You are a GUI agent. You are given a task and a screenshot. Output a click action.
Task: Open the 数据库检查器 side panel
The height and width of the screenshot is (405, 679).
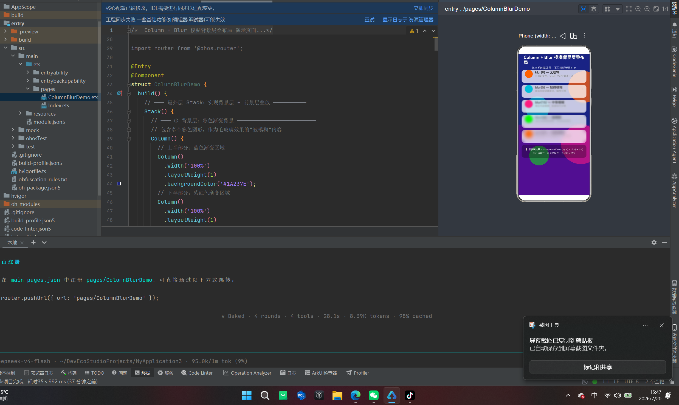(675, 297)
